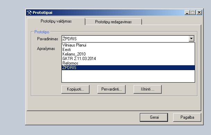Minimize the Prototipai window

pos(187,12)
